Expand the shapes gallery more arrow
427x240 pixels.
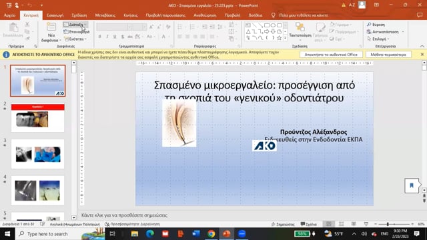pos(285,39)
